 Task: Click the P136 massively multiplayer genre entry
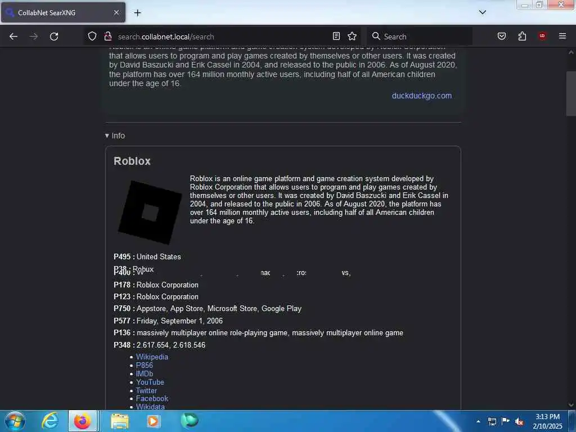[x=258, y=333]
